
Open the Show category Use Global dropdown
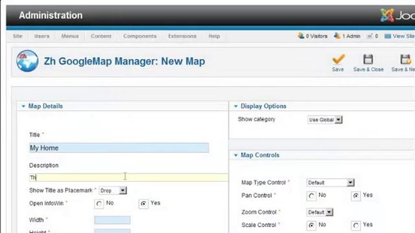tap(325, 120)
